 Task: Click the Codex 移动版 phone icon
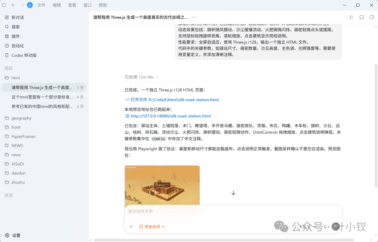7,55
